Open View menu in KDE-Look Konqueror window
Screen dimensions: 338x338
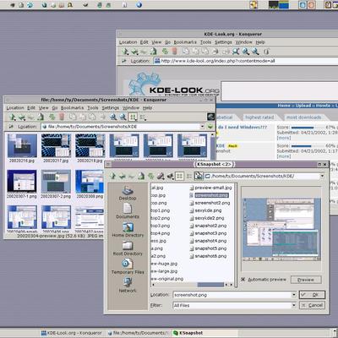[156, 42]
